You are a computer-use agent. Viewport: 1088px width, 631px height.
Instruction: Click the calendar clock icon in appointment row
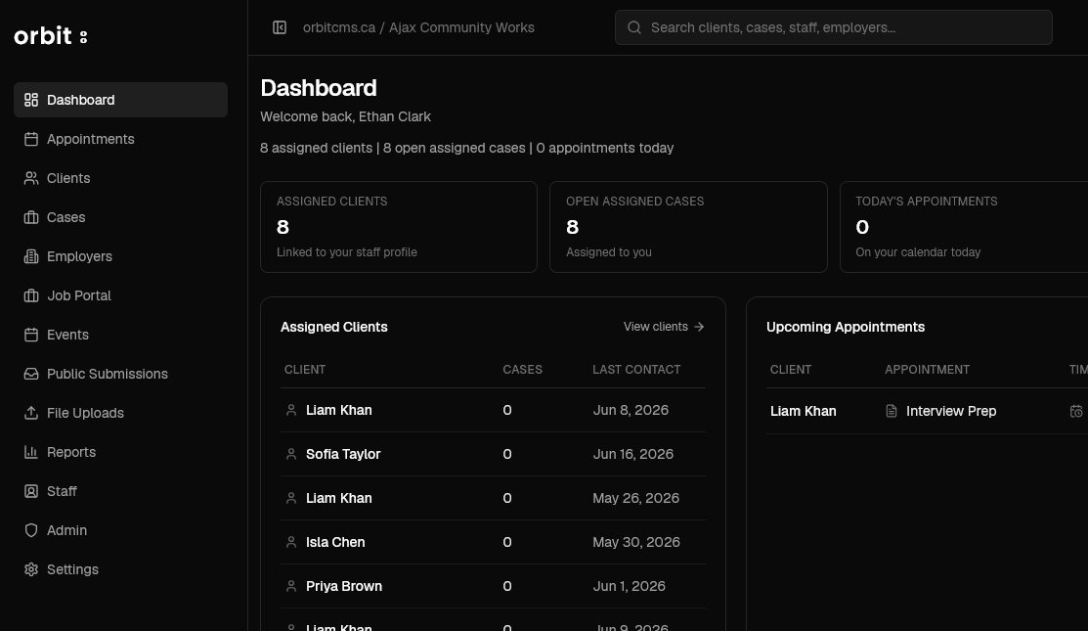(1076, 411)
